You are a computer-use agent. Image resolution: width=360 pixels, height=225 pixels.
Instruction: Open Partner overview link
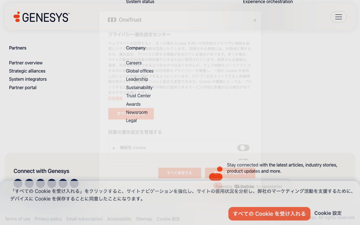pyautogui.click(x=26, y=63)
